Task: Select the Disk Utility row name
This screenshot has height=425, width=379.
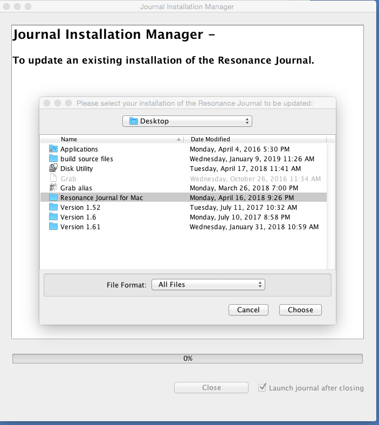Action: point(77,169)
